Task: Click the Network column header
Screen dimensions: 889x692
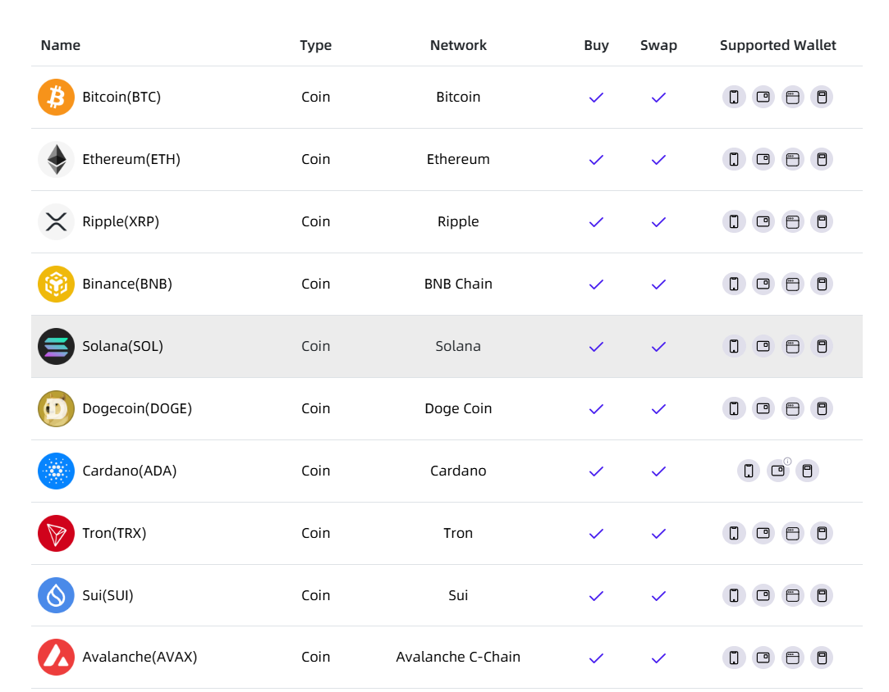Action: tap(458, 45)
